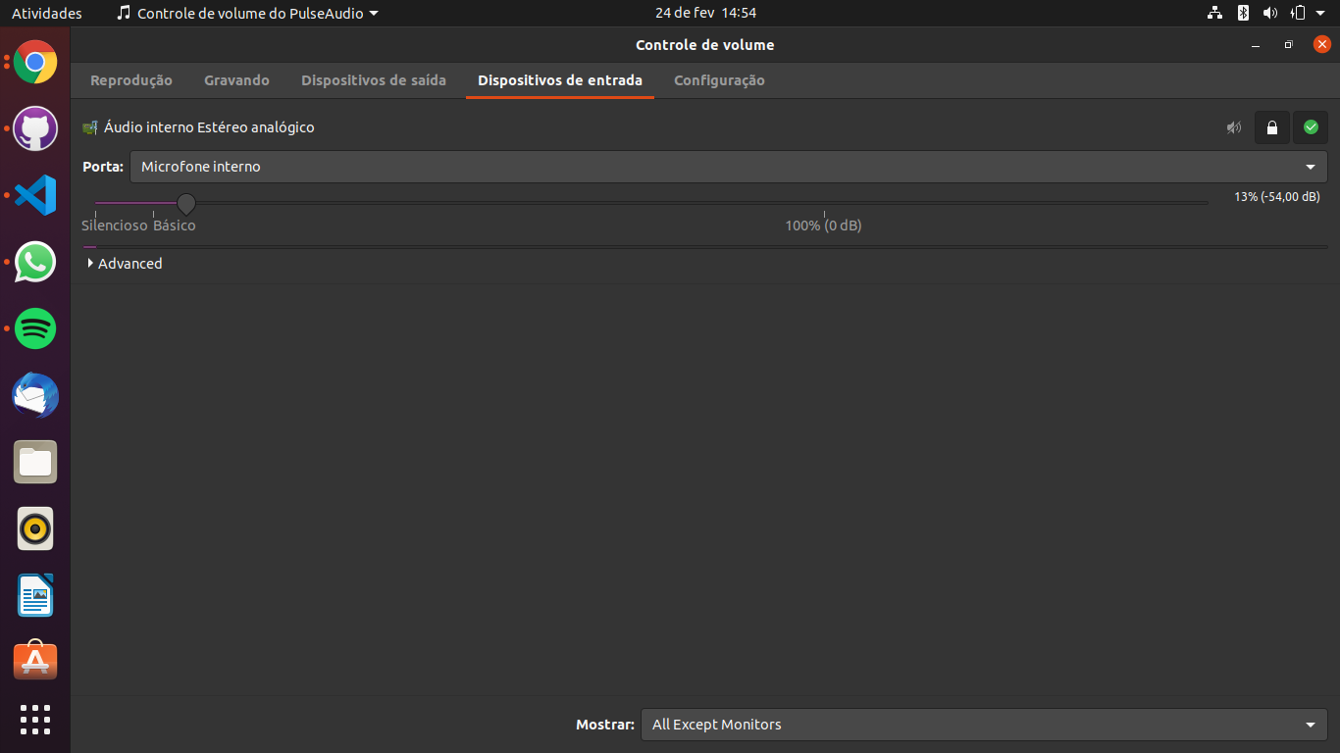
Task: Open the Dispositivos de saída tab
Action: click(x=374, y=80)
